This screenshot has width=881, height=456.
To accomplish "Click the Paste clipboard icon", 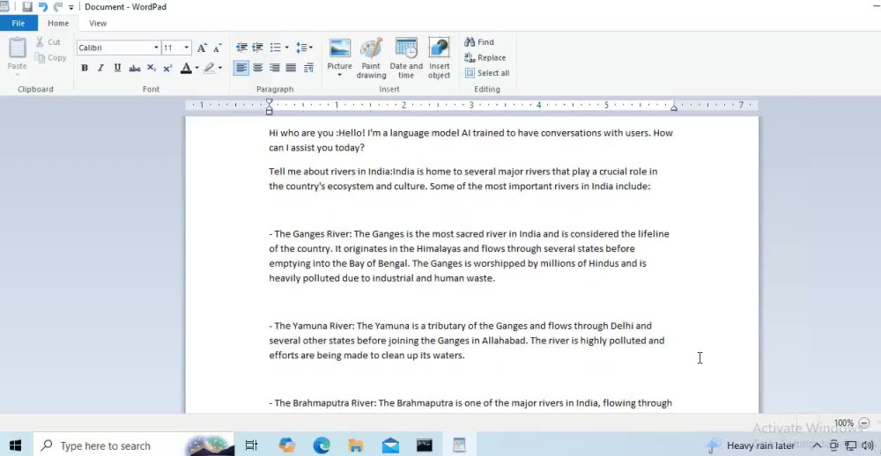I will tap(18, 48).
